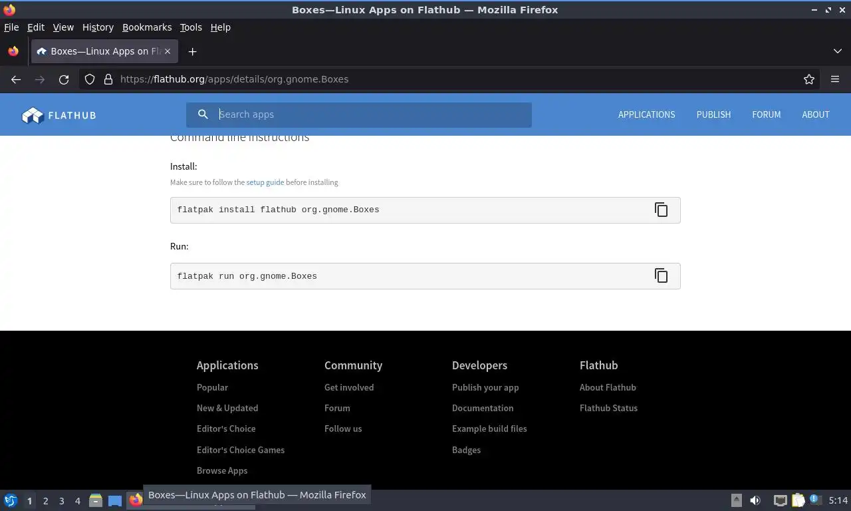851x511 pixels.
Task: Click the 'flatpak install flathub org.gnome.Boxes' command text
Action: coord(278,210)
